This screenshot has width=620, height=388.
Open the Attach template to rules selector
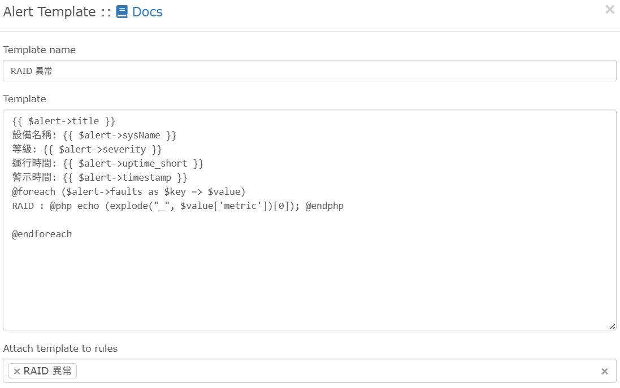[x=339, y=371]
